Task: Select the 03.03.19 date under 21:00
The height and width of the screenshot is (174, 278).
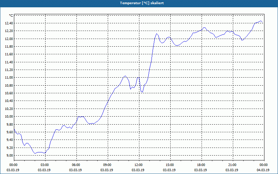Action: click(x=232, y=170)
